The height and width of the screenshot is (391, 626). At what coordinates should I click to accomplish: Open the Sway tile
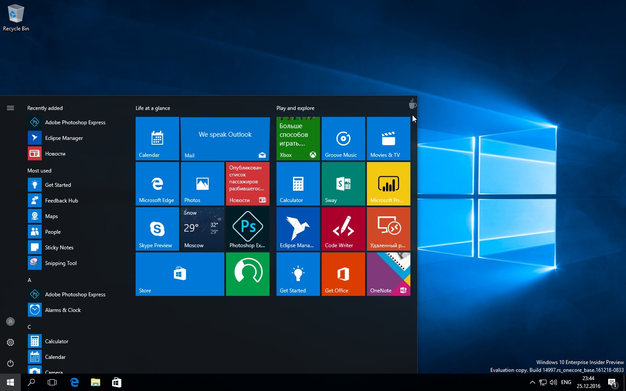point(343,184)
